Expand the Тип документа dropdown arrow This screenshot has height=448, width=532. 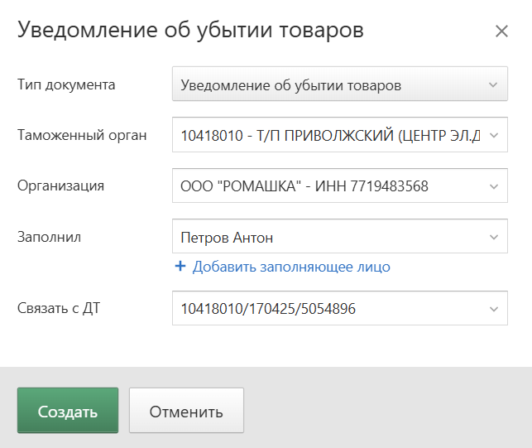[x=493, y=84]
